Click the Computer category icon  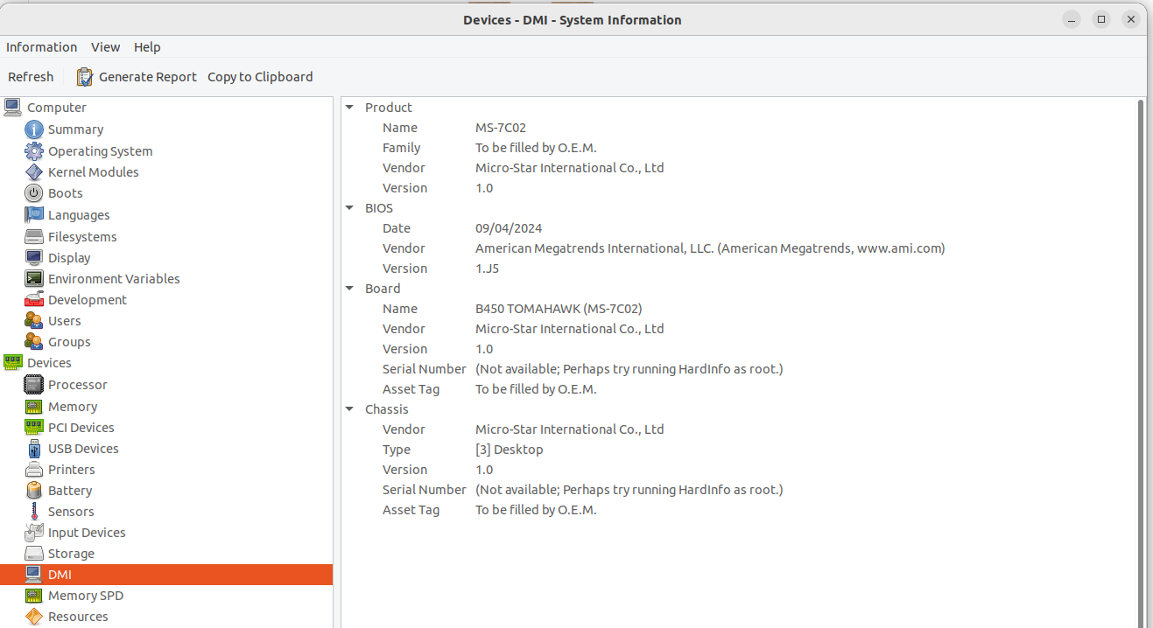coord(13,108)
